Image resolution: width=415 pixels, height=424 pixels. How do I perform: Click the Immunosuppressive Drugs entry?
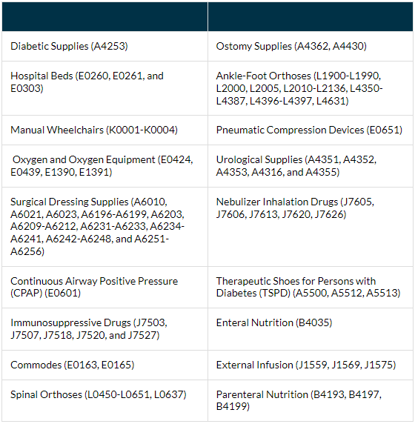pyautogui.click(x=105, y=329)
